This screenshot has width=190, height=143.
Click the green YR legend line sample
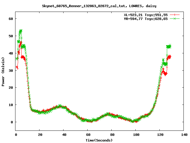[x=175, y=18]
